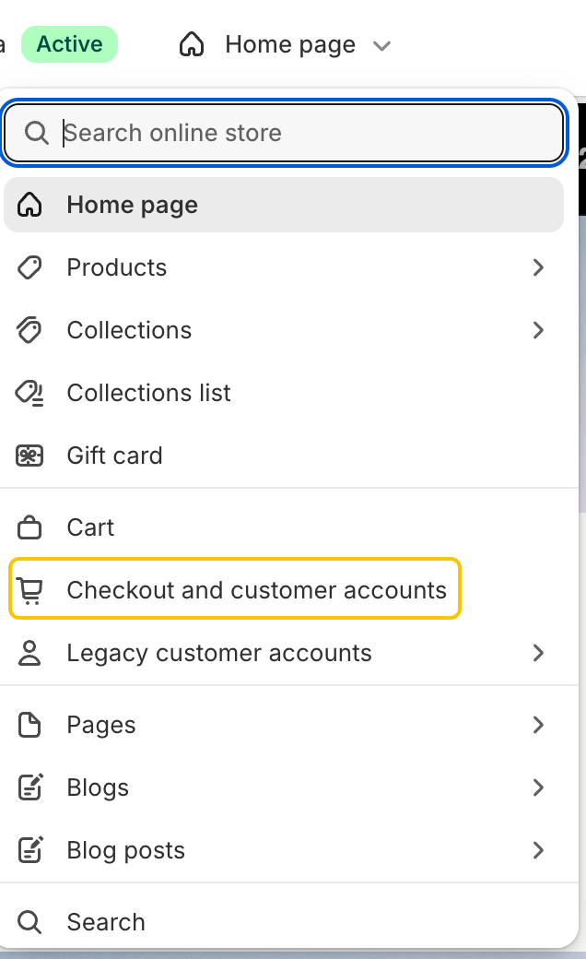Open the Blogs menu entry
Viewport: 586px width, 959px height.
[x=284, y=787]
